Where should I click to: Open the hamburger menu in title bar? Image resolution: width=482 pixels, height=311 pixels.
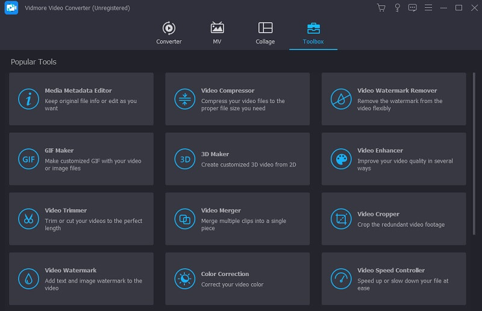click(428, 8)
